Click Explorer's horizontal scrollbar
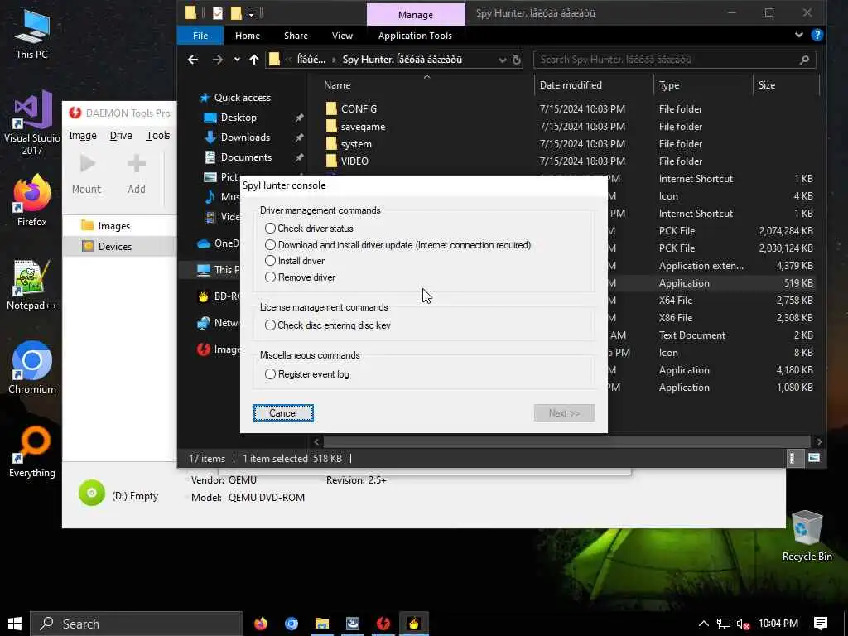Image resolution: width=848 pixels, height=636 pixels. click(566, 442)
